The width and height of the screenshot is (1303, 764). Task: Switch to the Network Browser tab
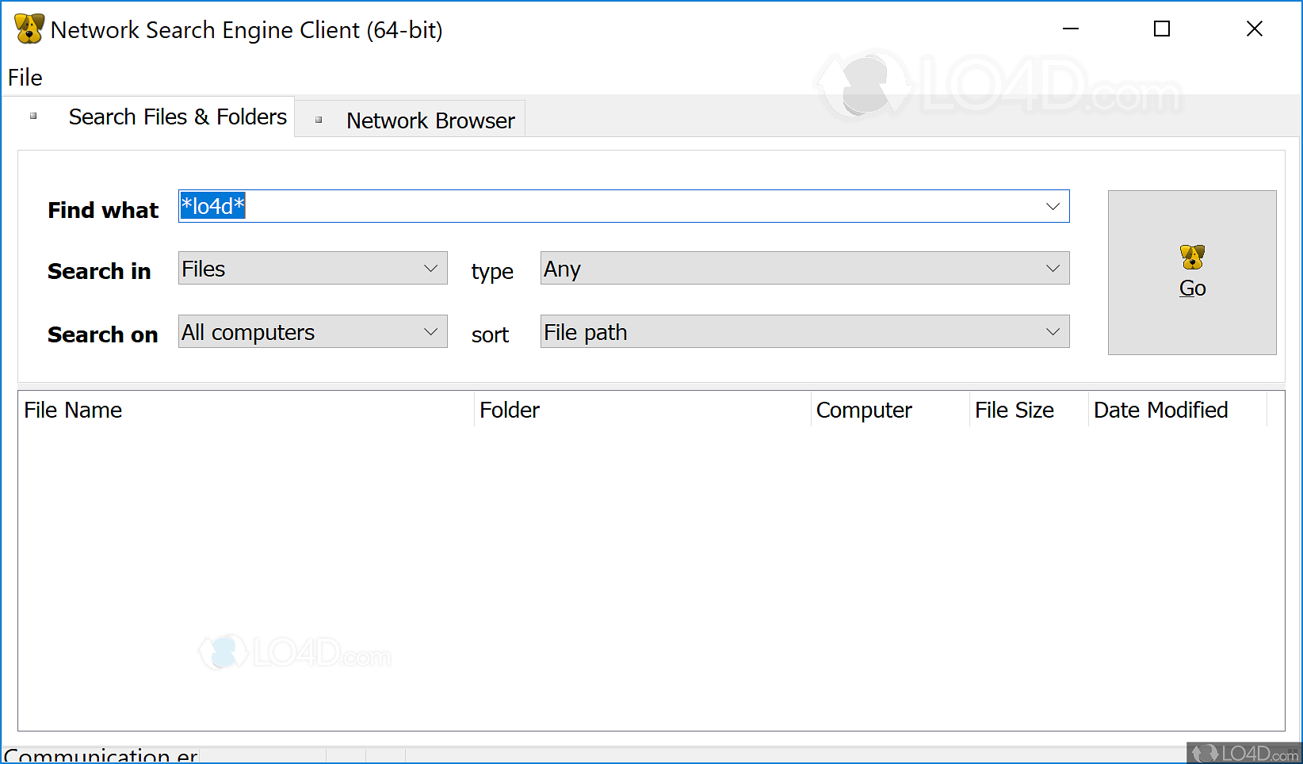coord(430,120)
